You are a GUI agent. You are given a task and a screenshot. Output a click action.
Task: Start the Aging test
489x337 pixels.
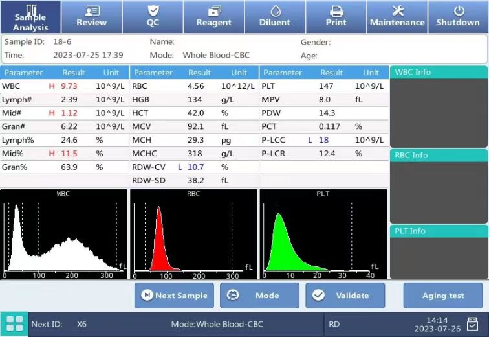[443, 296]
